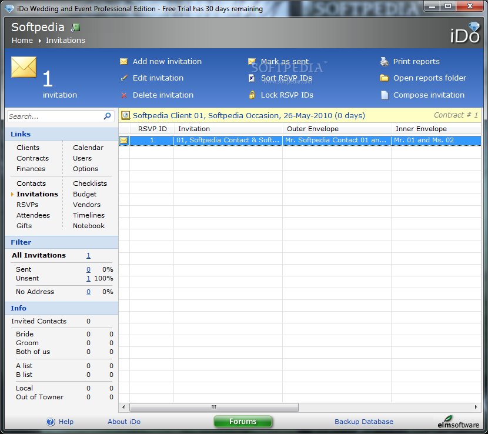Viewport: 488px width, 434px height.
Task: Click the Add new invitation link
Action: [167, 62]
